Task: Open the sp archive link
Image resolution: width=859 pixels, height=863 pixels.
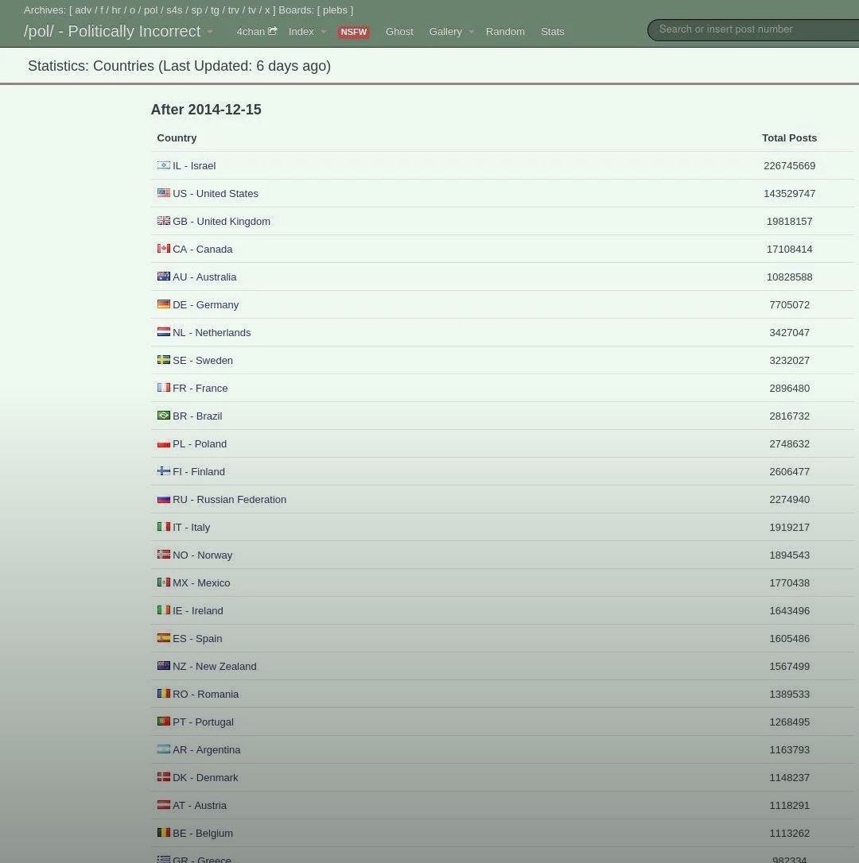Action: pyautogui.click(x=196, y=10)
